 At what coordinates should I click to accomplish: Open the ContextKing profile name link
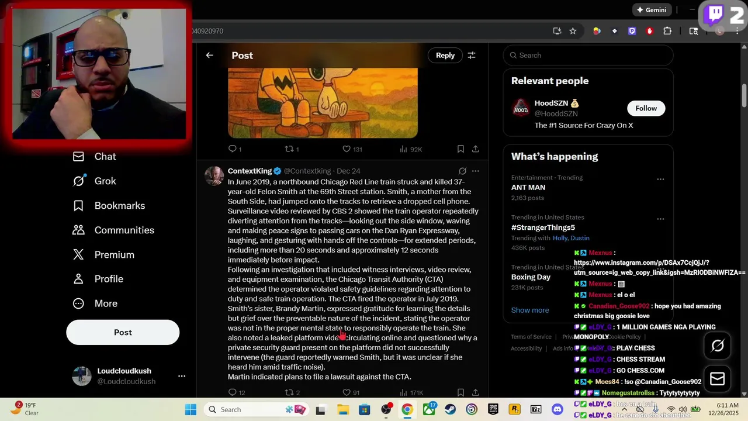250,171
